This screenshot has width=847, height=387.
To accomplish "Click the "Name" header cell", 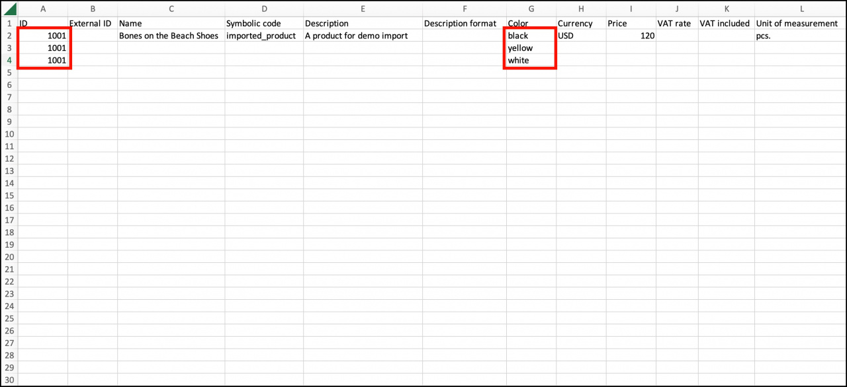I will [171, 23].
